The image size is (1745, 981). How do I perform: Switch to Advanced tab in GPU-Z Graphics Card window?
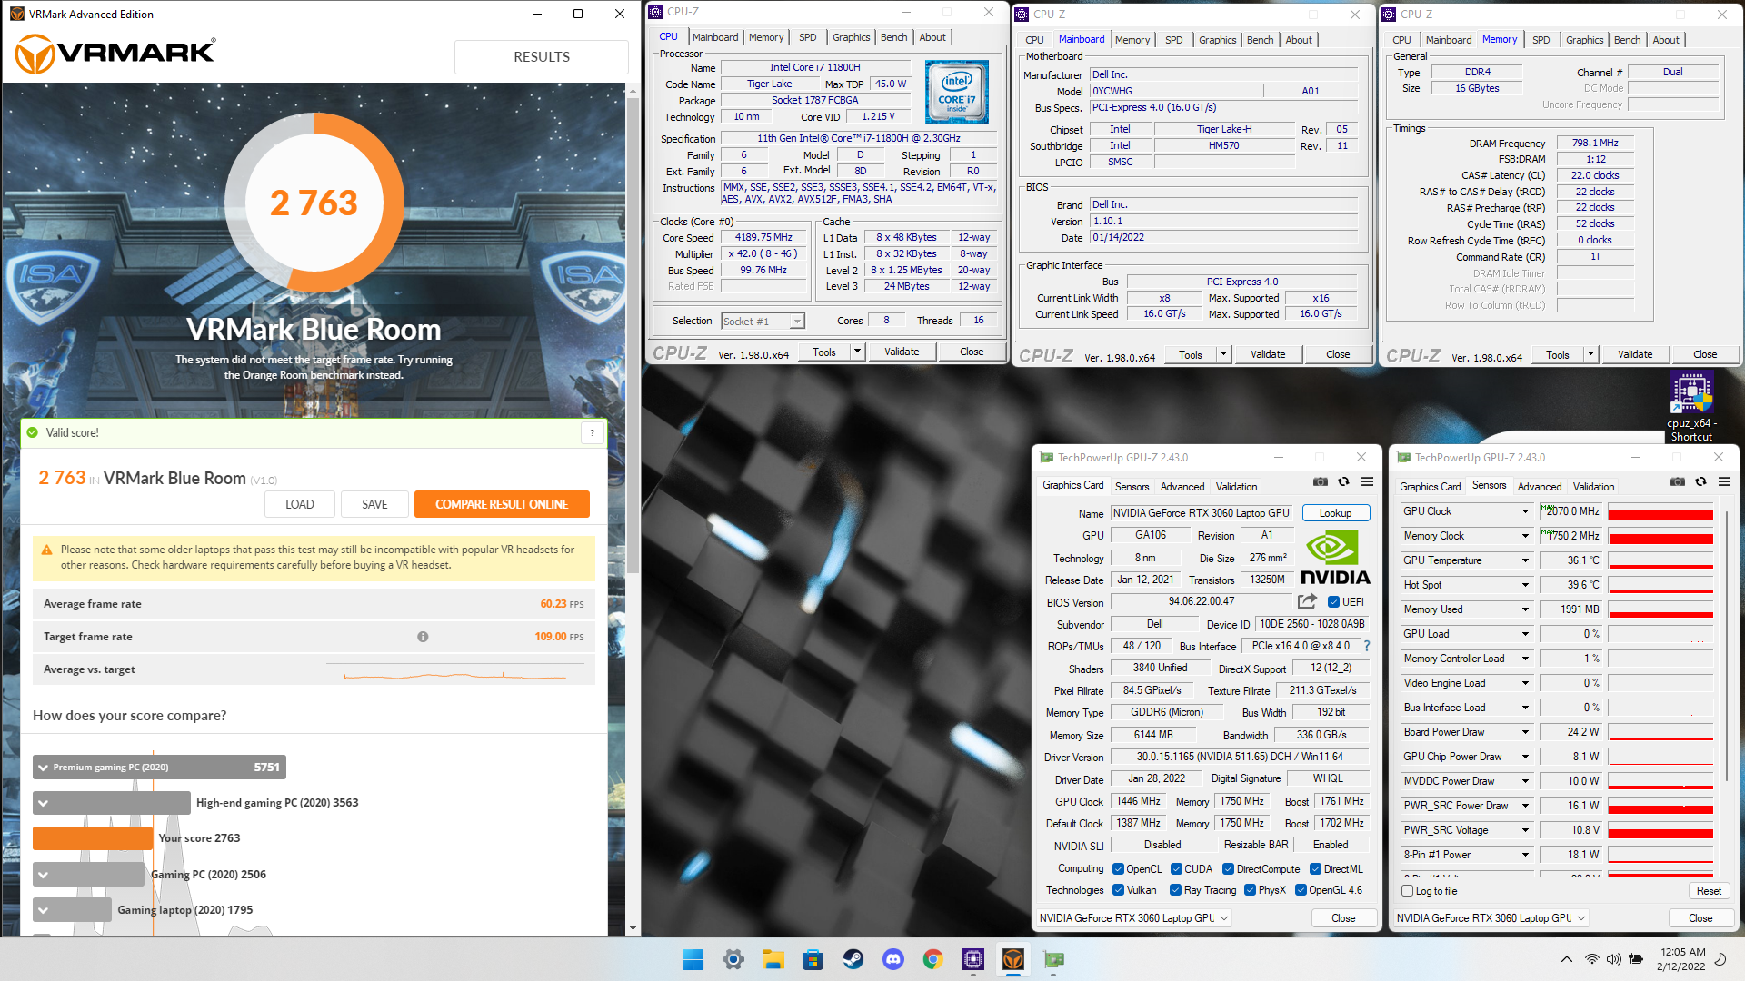[x=1182, y=487]
